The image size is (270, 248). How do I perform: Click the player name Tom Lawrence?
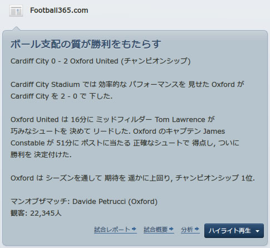click(x=180, y=119)
